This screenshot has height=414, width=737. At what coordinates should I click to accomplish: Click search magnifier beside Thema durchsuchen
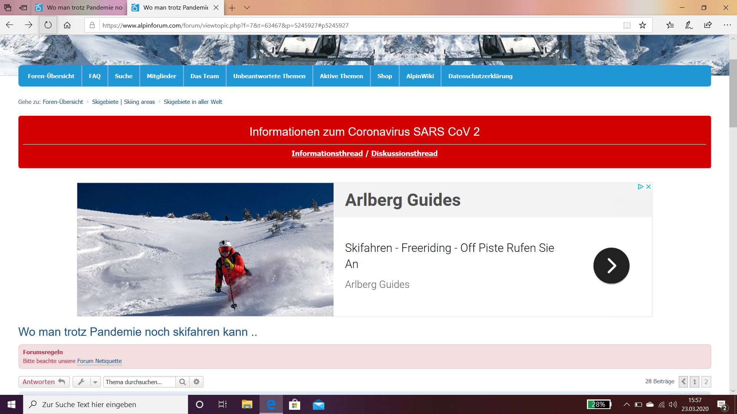coord(182,382)
